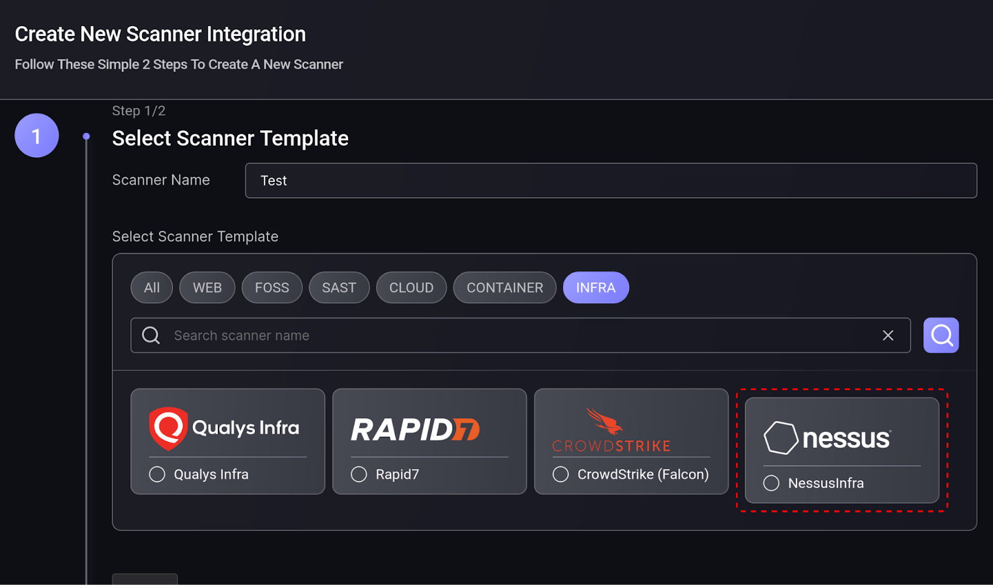Filter templates by CLOUD
Screen dimensions: 993x585
pyautogui.click(x=411, y=288)
